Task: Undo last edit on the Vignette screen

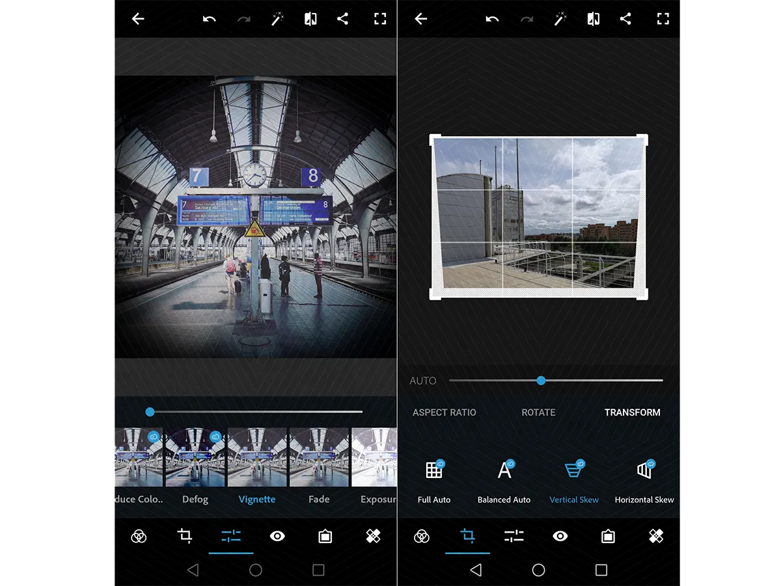Action: [x=209, y=19]
